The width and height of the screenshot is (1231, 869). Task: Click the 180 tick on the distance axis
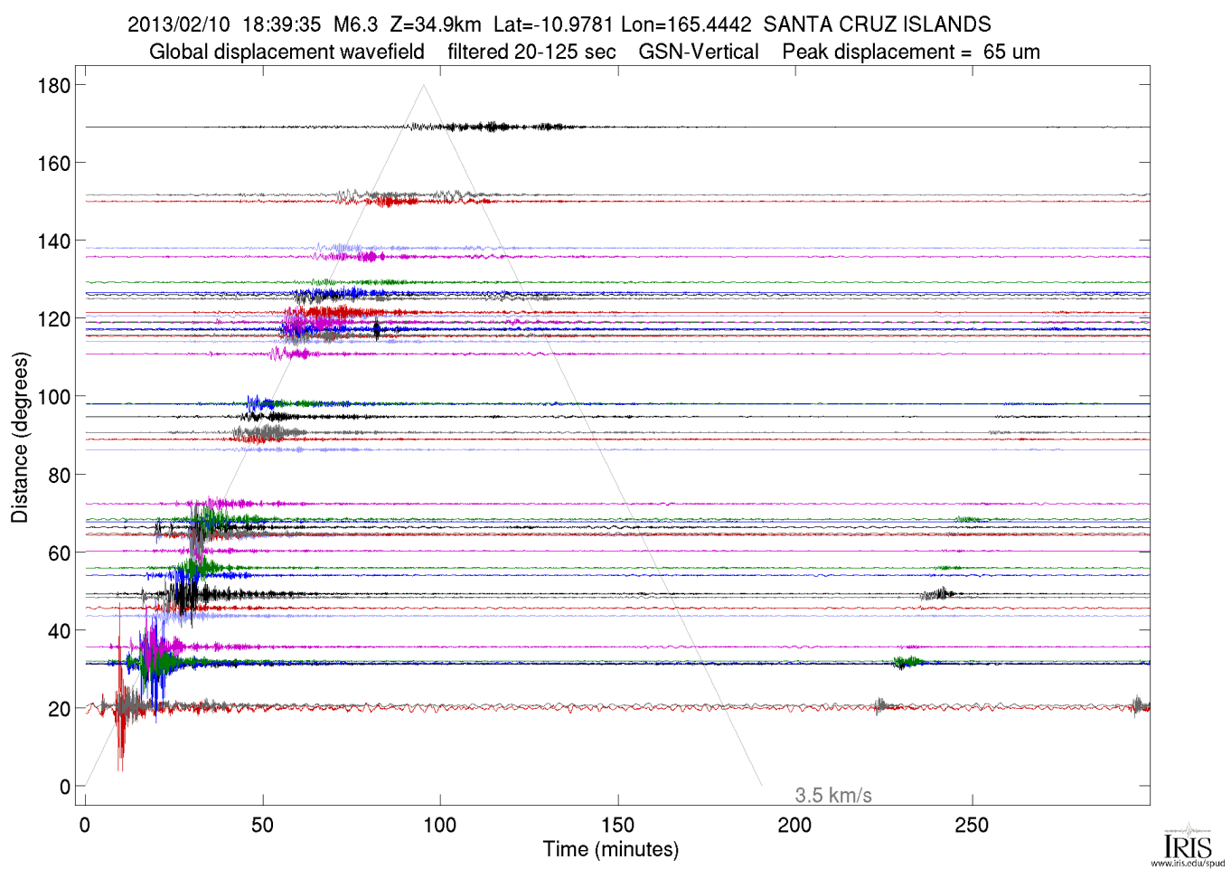coord(53,86)
